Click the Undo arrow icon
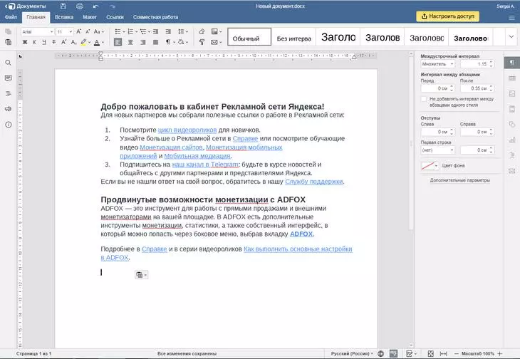 [x=96, y=6]
